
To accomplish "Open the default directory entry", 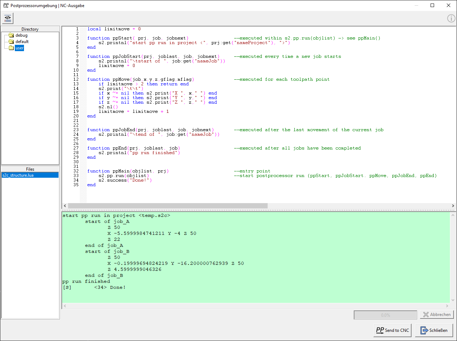I will point(22,42).
